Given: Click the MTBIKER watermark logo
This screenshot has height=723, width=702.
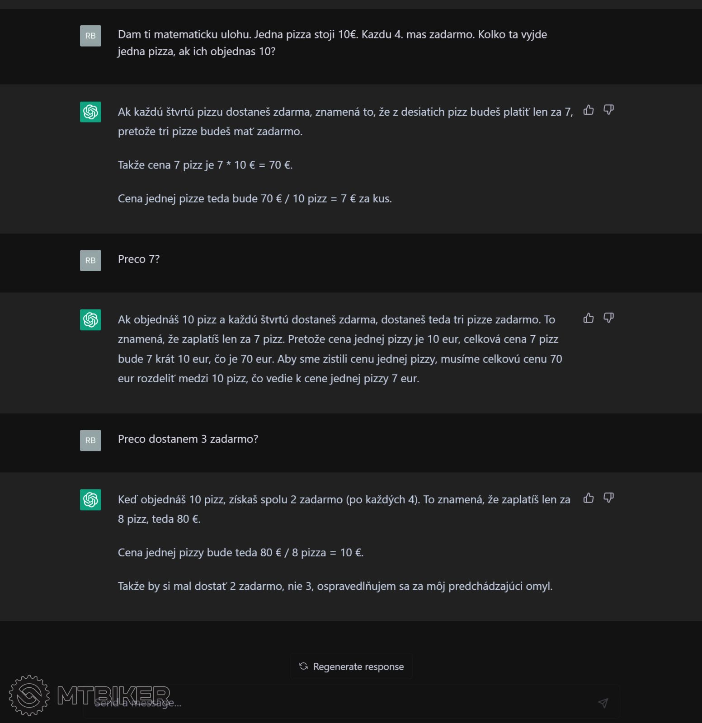Looking at the screenshot, I should (x=29, y=695).
